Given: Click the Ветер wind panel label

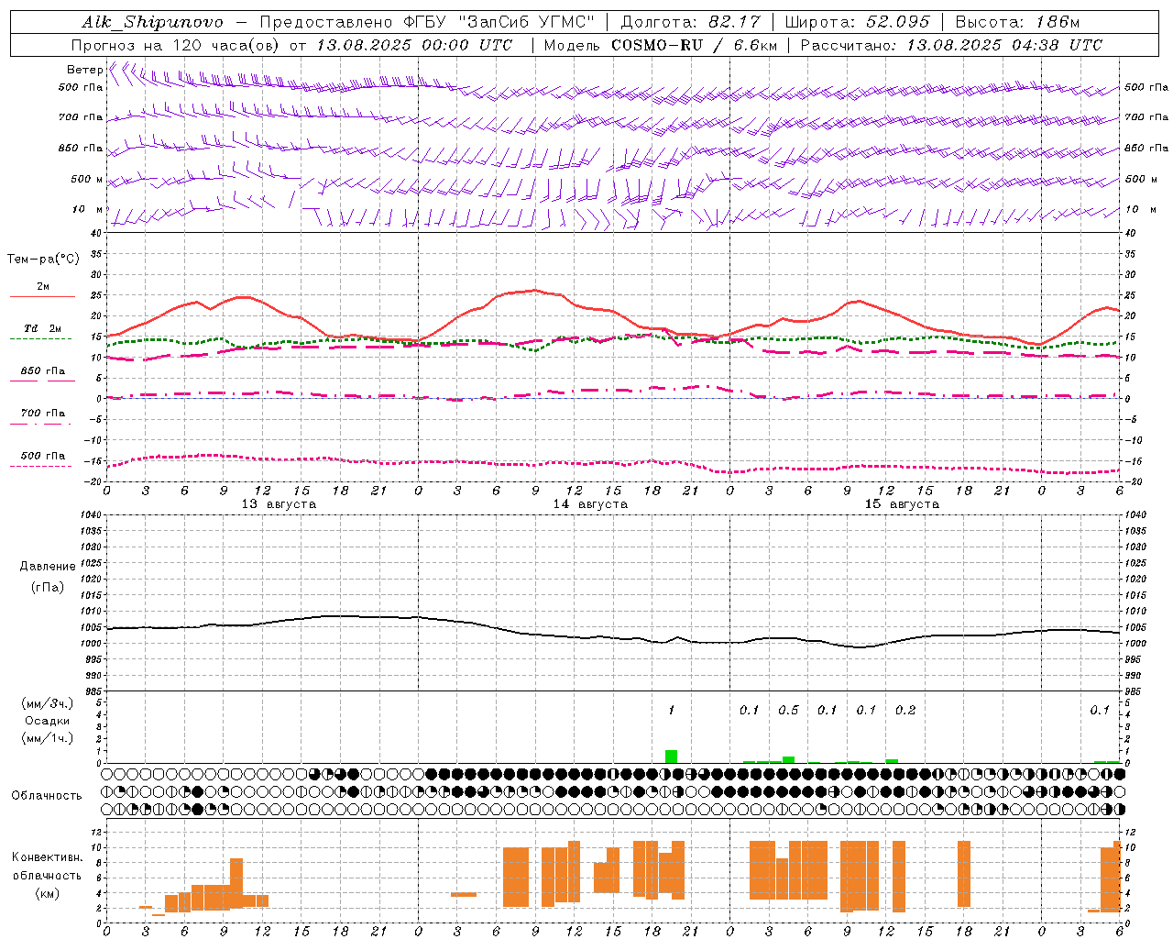Looking at the screenshot, I should [84, 69].
